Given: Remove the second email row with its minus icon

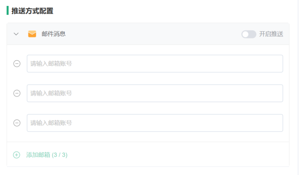Looking at the screenshot, I should pyautogui.click(x=17, y=93).
